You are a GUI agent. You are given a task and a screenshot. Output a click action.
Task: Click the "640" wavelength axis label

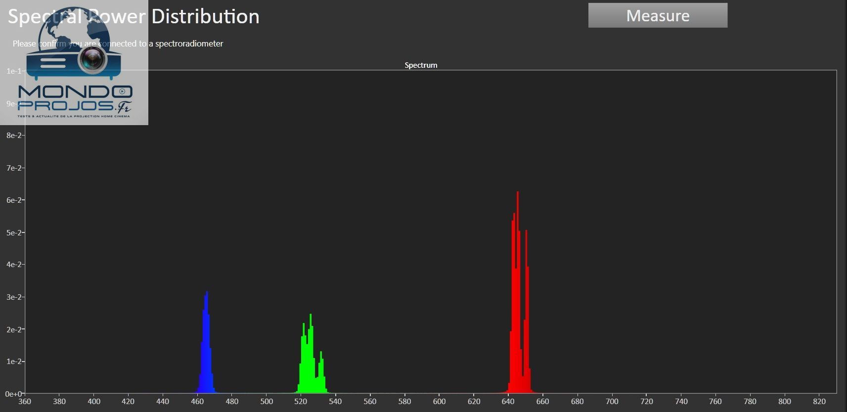pyautogui.click(x=508, y=402)
